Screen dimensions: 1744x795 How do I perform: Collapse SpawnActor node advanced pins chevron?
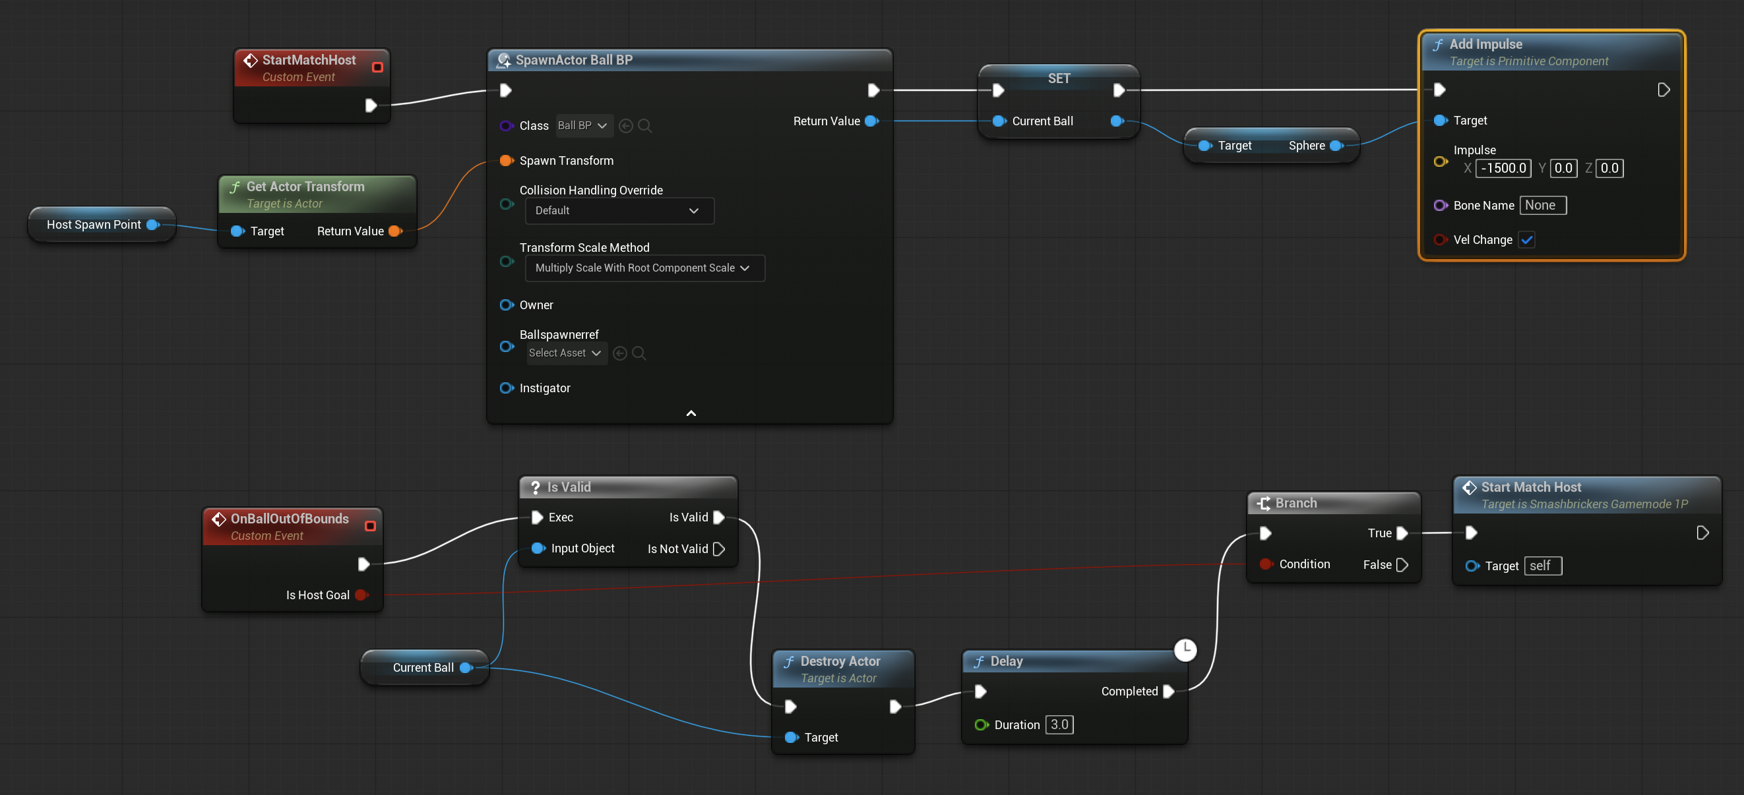(x=691, y=413)
